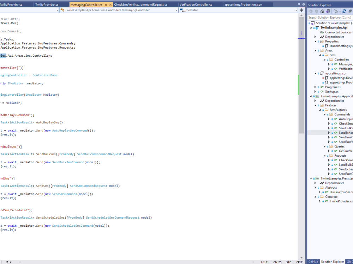Click the Search Solution Explorer field
This screenshot has width=353, height=264.
330,18
